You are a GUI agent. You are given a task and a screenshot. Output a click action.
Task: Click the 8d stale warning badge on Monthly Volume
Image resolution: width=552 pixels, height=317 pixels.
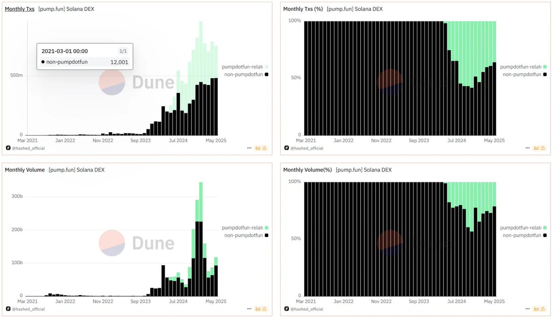point(261,309)
